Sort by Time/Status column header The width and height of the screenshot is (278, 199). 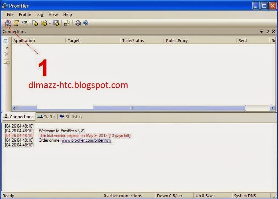[142, 41]
